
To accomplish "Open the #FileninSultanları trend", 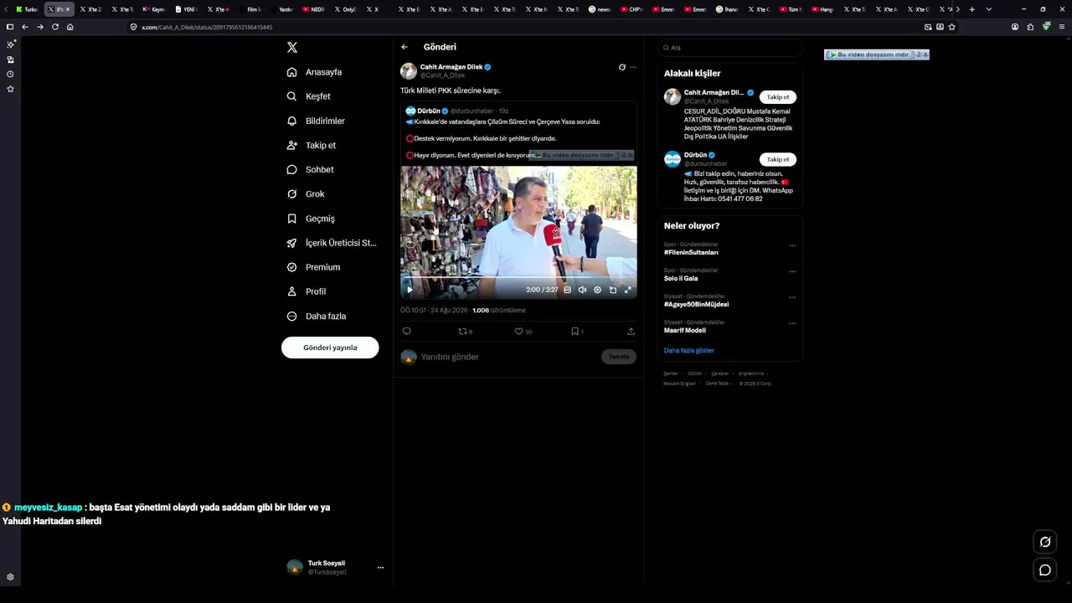I will pos(691,252).
